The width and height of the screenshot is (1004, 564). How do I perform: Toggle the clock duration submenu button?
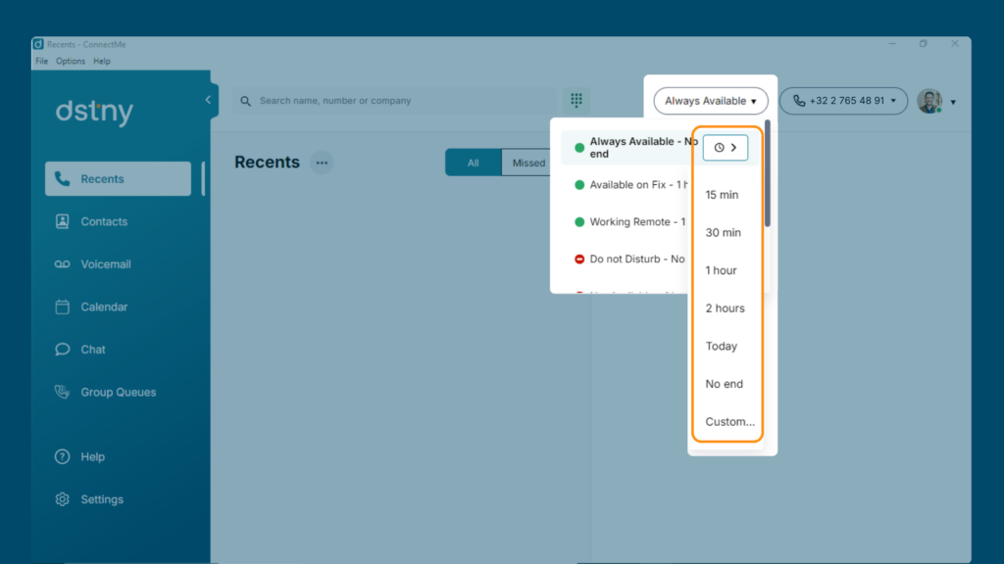point(726,148)
